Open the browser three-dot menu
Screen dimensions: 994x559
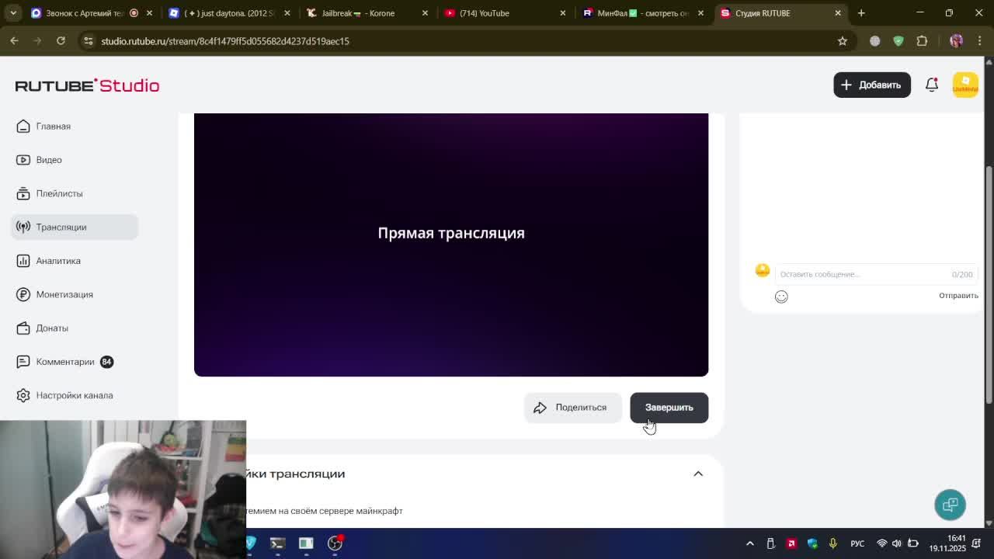(979, 41)
